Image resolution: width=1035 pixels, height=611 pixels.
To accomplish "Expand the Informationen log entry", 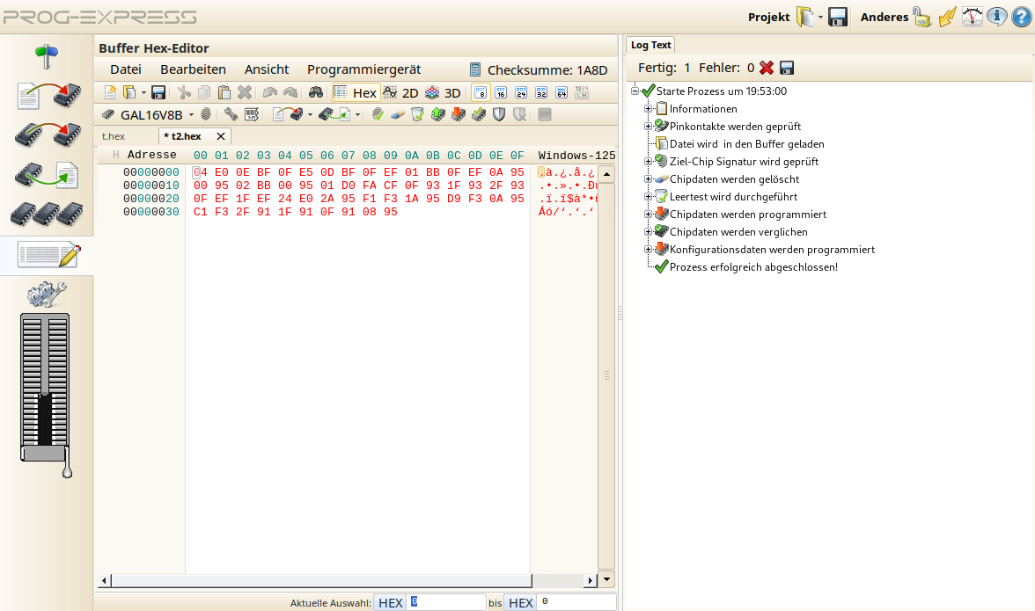I will pyautogui.click(x=650, y=108).
